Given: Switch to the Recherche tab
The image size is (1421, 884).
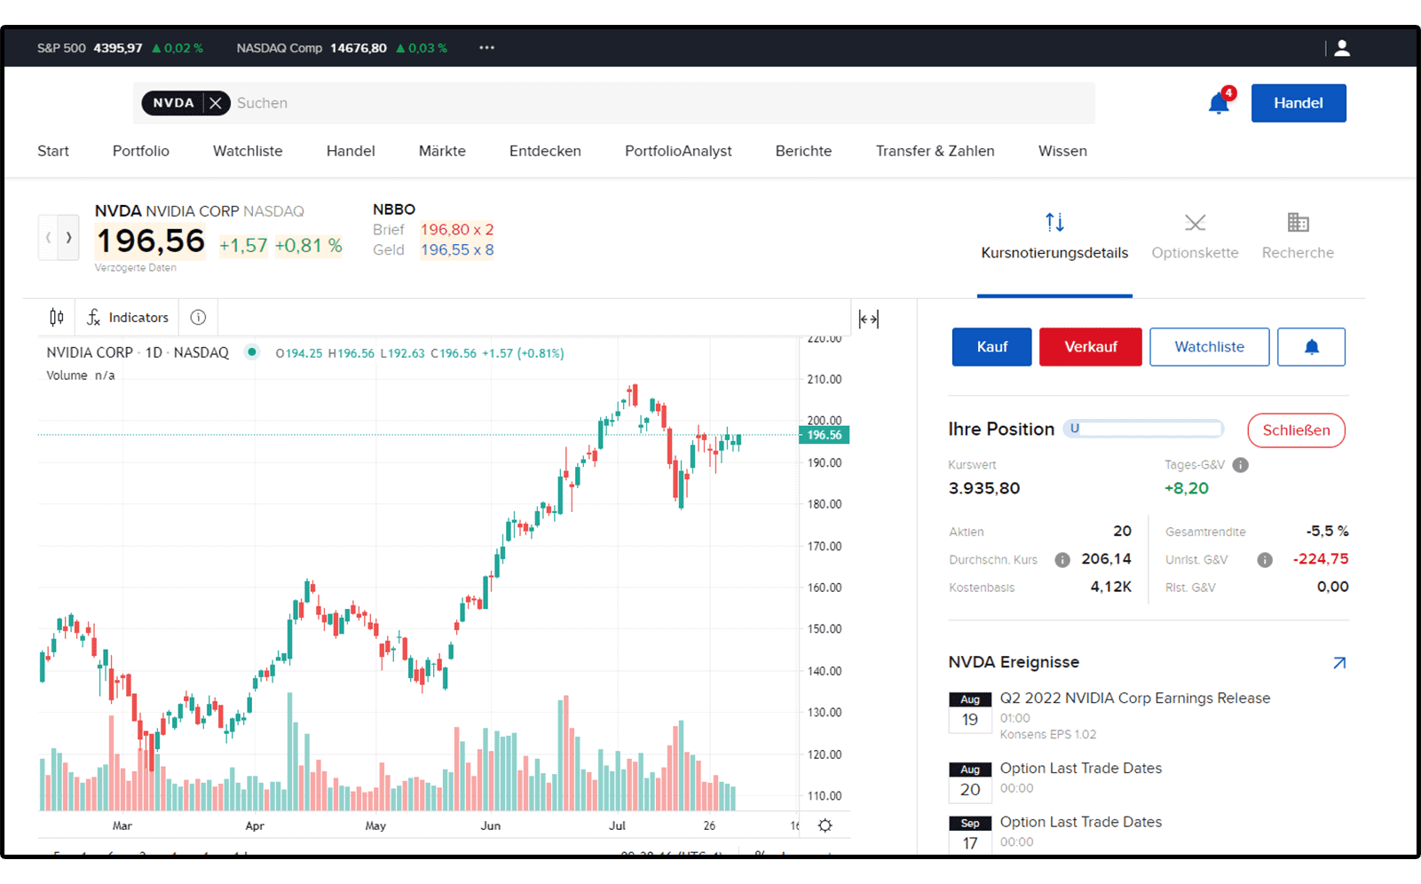Looking at the screenshot, I should [1298, 237].
